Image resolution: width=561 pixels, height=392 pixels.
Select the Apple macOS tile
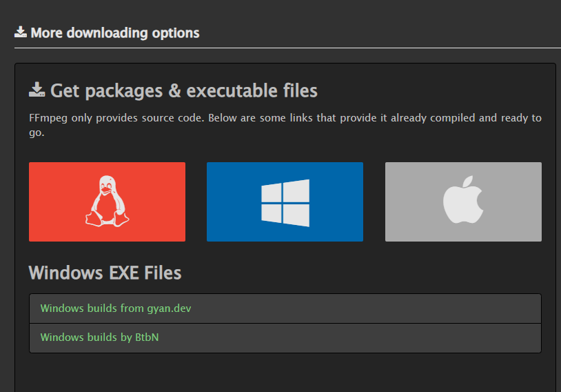(x=463, y=202)
